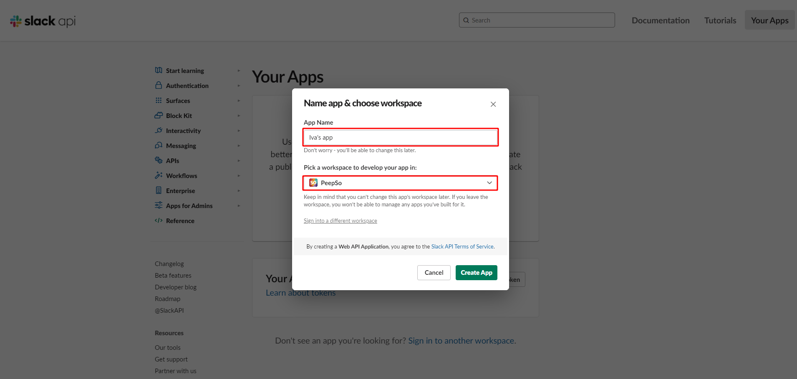The image size is (797, 379).
Task: Click the APIs icon
Action: [x=159, y=161]
